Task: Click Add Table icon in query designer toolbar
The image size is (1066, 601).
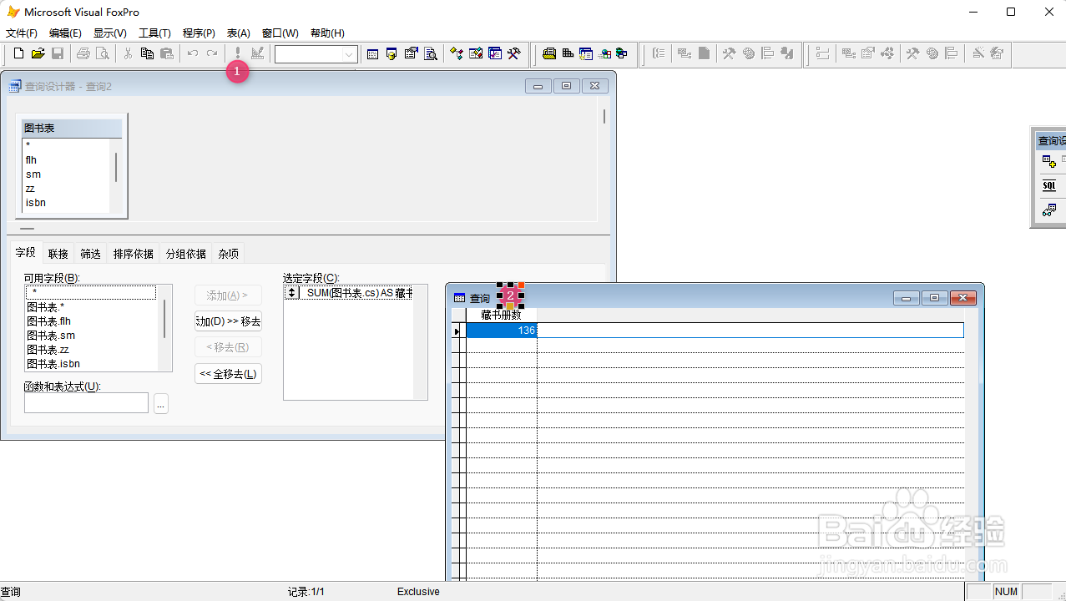Action: pyautogui.click(x=1049, y=162)
